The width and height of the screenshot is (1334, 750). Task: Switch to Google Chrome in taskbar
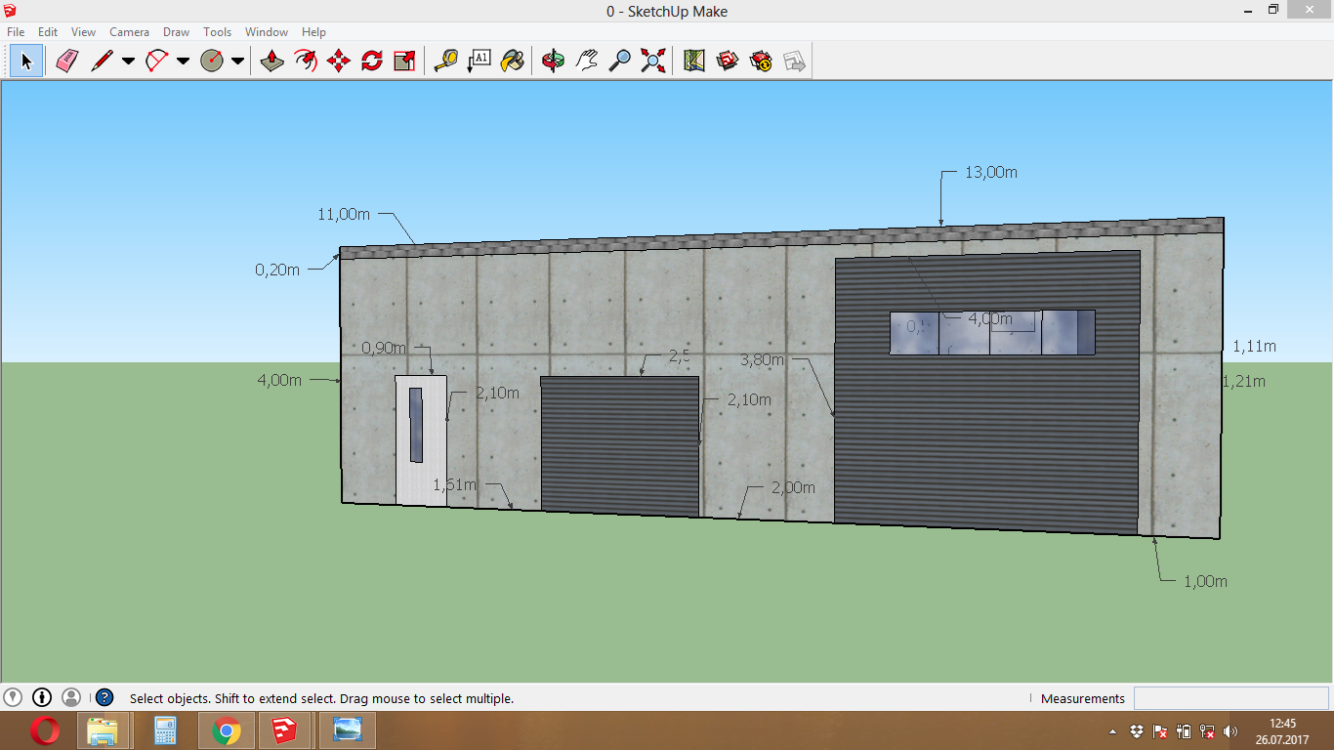click(227, 730)
